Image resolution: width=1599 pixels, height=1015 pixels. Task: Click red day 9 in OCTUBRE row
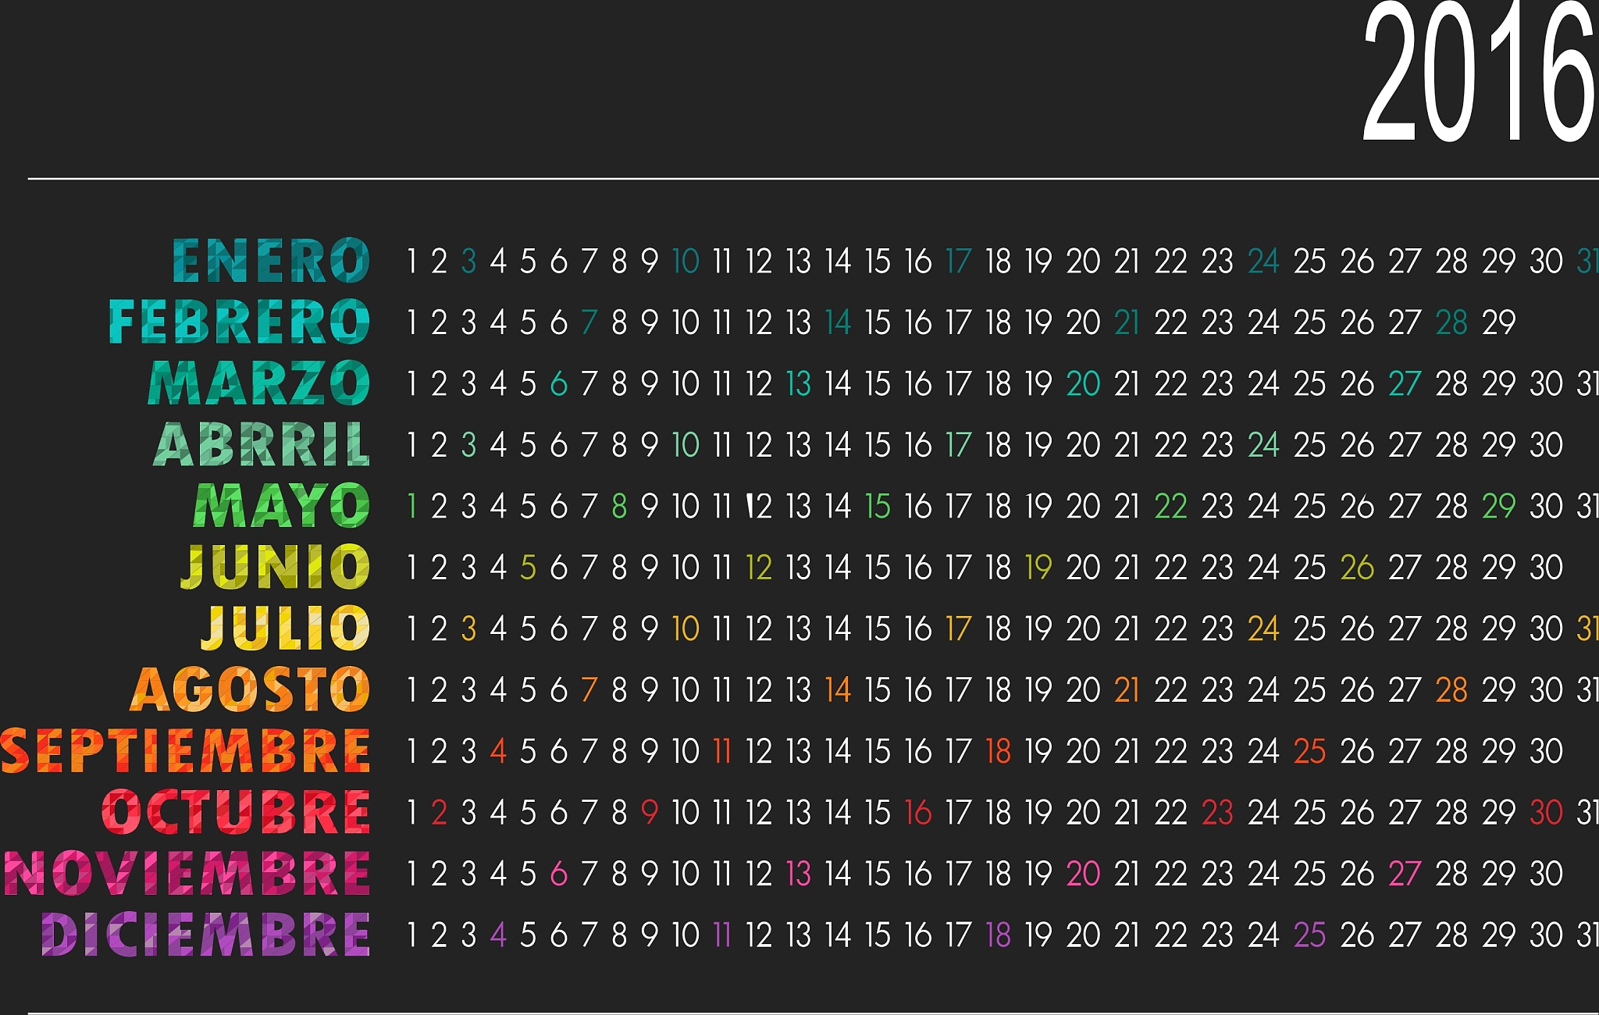650,813
